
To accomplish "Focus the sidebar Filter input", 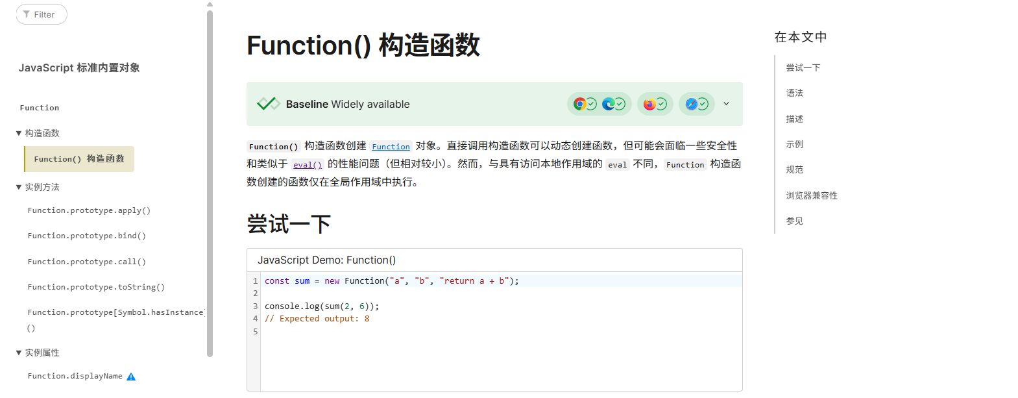I will pyautogui.click(x=42, y=14).
